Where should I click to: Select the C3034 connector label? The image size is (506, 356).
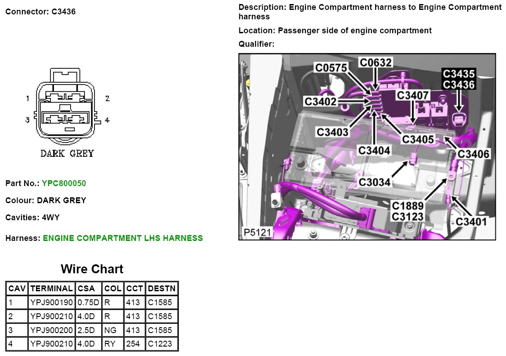coord(375,182)
